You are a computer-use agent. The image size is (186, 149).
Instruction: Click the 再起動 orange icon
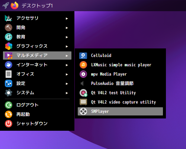(x=9, y=114)
